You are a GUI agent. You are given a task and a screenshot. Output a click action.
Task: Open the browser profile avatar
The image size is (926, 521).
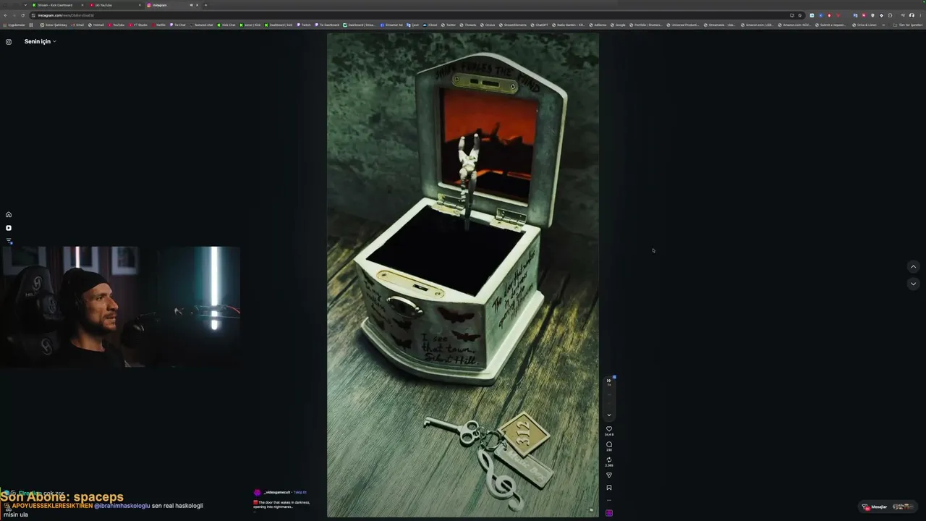click(x=912, y=15)
